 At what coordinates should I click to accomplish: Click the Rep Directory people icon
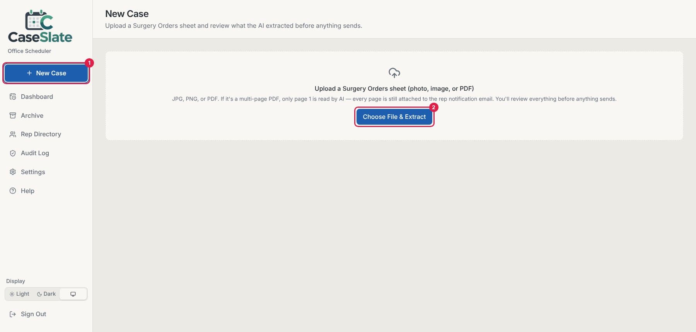(x=13, y=134)
